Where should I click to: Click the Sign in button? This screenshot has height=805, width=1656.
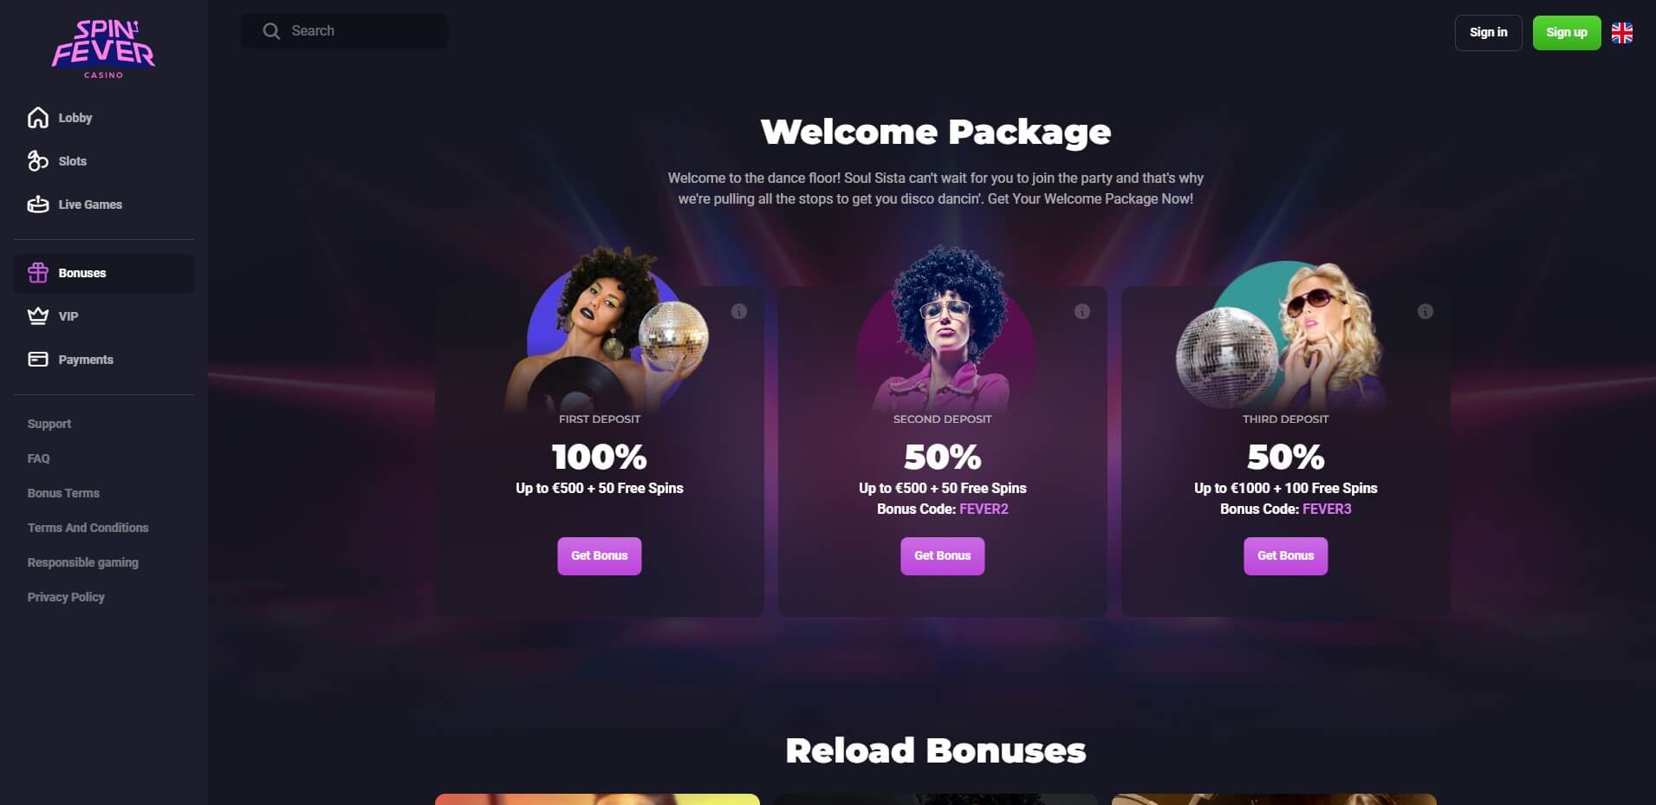1489,33
